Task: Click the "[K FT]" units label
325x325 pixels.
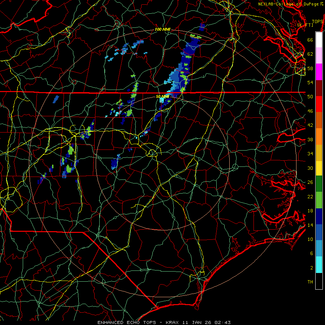Action: click(x=305, y=25)
